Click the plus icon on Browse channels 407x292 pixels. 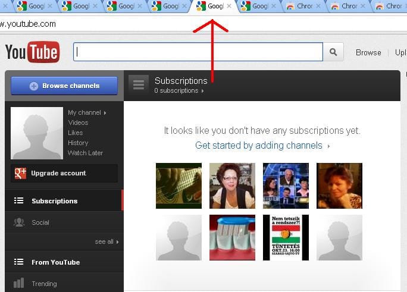34,86
